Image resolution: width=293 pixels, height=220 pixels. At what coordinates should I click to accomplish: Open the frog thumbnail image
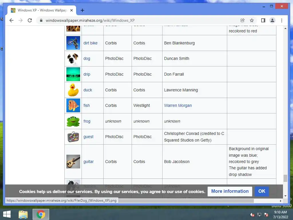pyautogui.click(x=73, y=121)
